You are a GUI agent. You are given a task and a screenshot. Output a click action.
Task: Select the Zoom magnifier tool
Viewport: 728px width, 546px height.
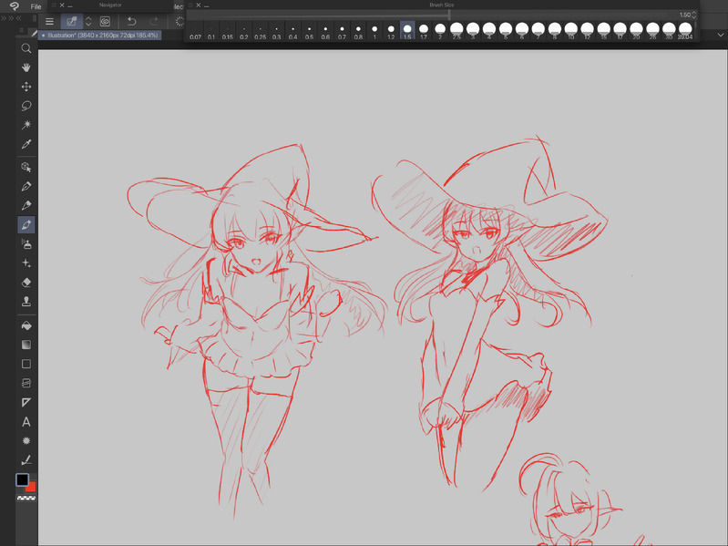pyautogui.click(x=26, y=48)
